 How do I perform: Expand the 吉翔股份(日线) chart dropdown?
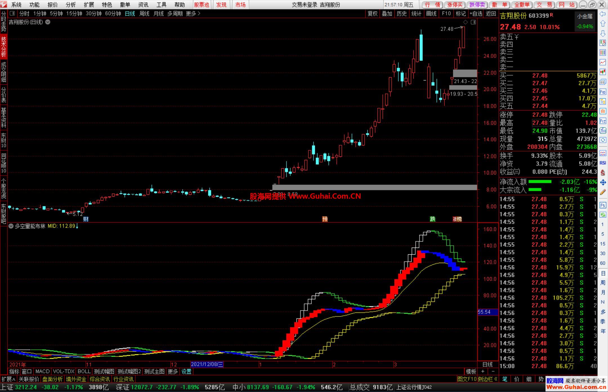48,22
